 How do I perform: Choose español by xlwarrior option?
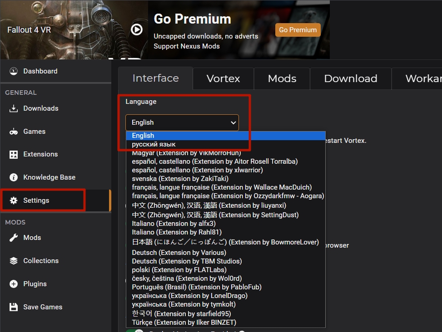coord(225,170)
